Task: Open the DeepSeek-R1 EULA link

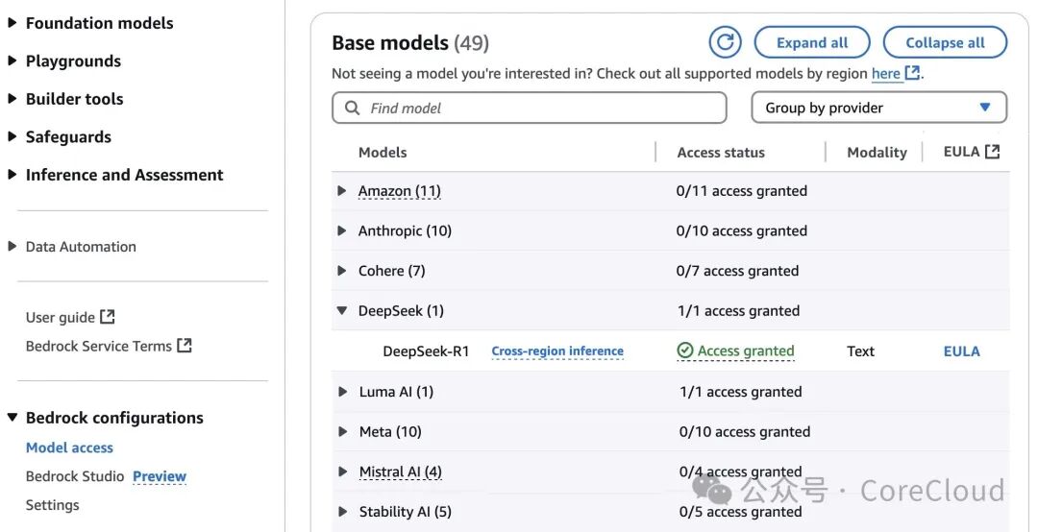Action: 961,351
